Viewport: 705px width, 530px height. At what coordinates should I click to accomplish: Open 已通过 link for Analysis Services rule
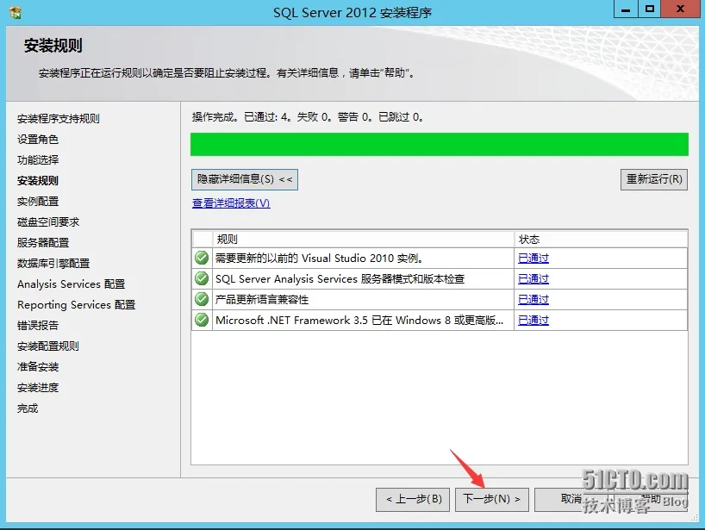pyautogui.click(x=533, y=278)
